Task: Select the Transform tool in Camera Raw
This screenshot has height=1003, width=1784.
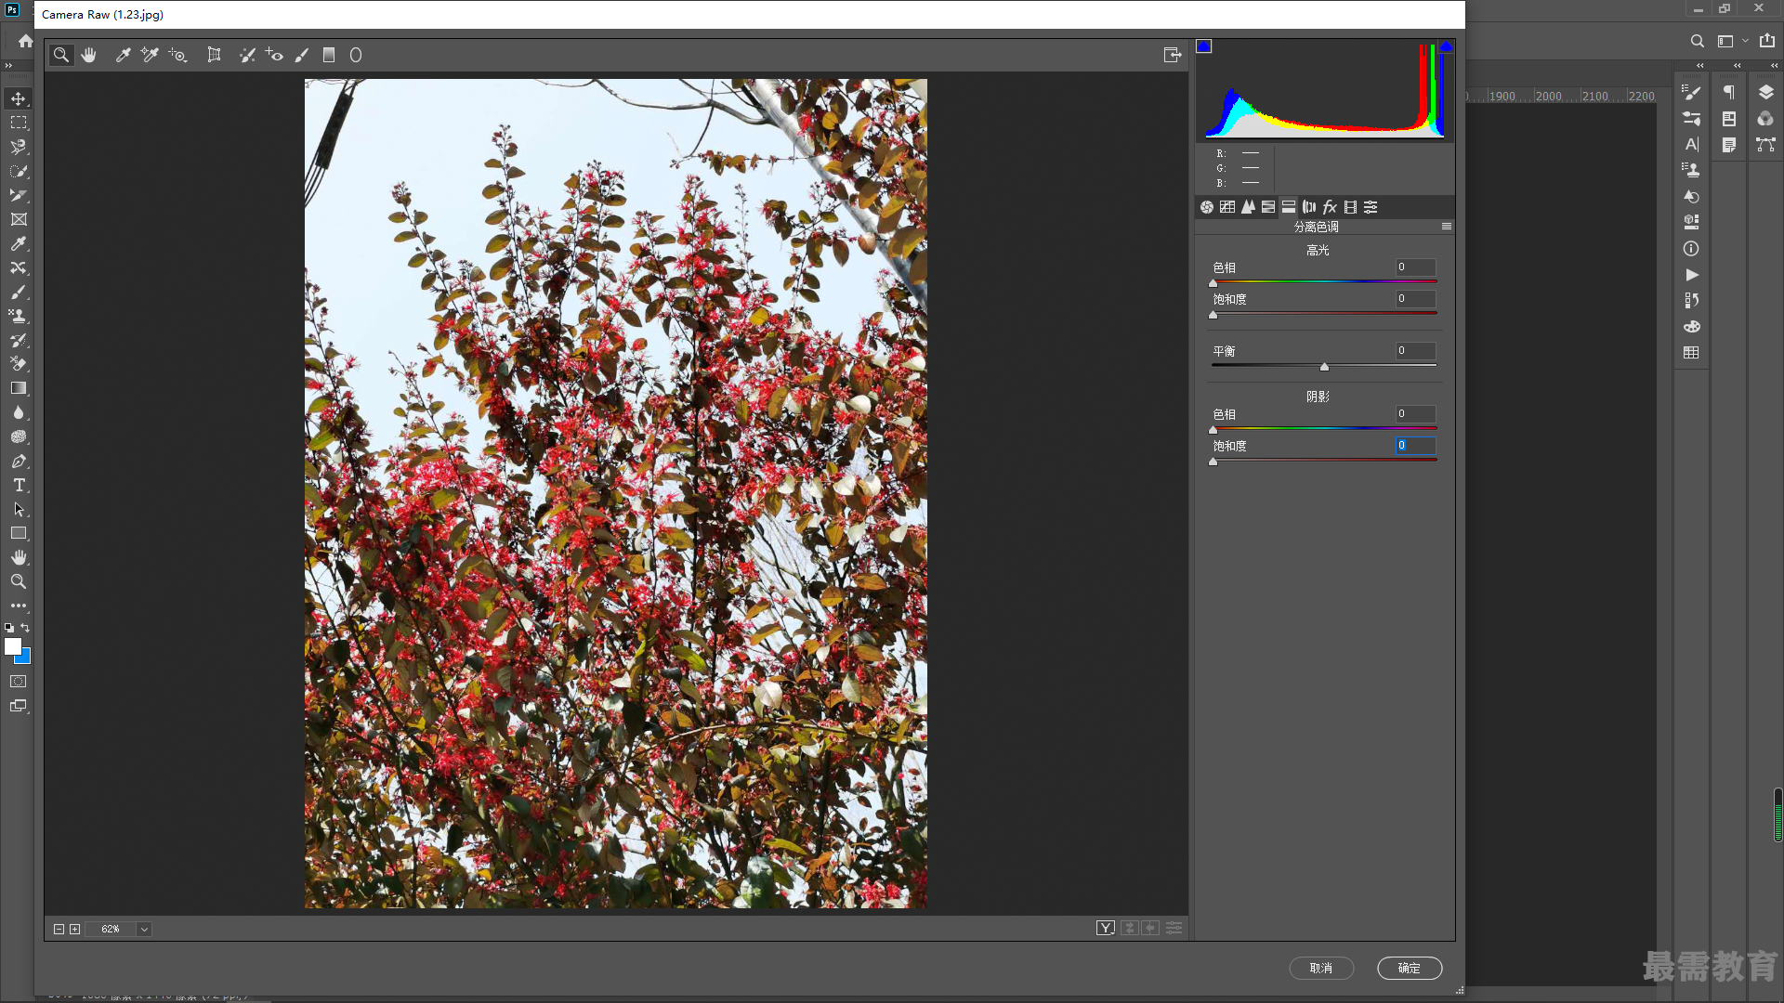Action: 214,55
